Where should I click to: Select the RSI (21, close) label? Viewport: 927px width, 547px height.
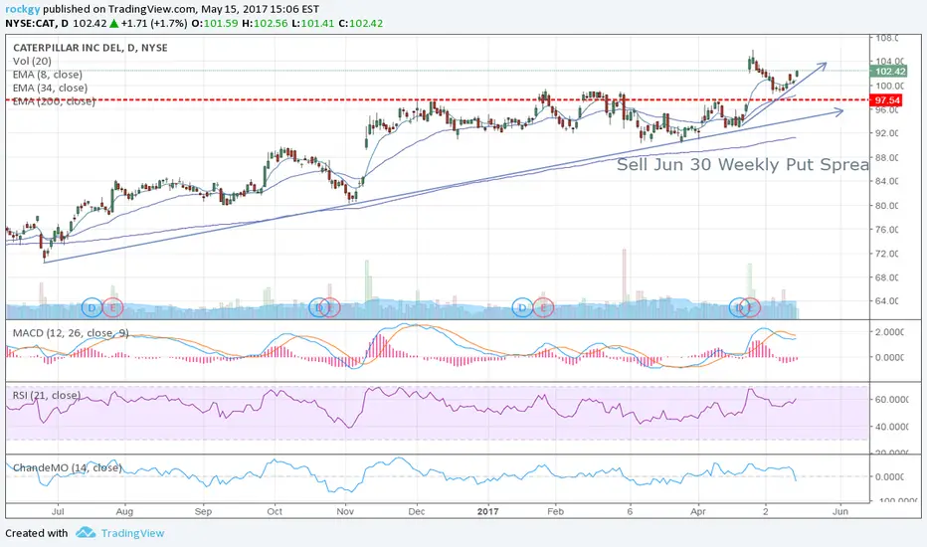point(47,395)
